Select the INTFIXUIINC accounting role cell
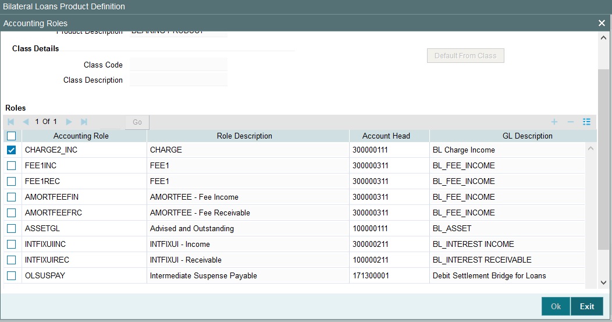The image size is (612, 322). [x=84, y=244]
